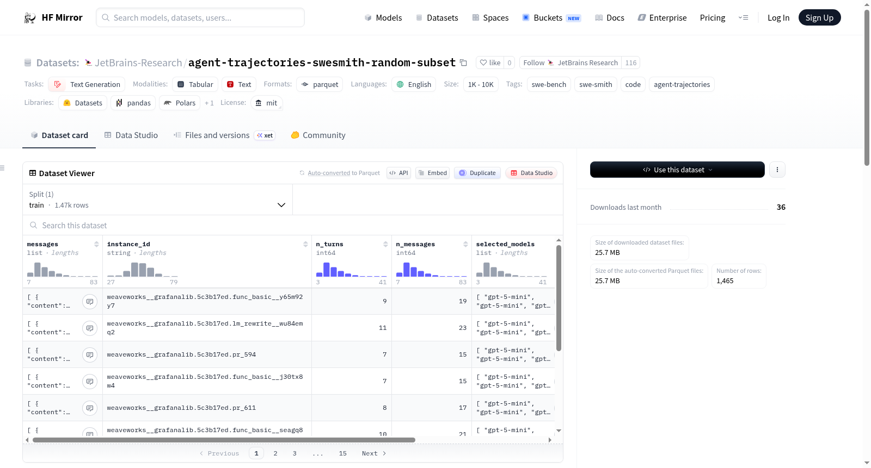This screenshot has width=871, height=468.
Task: Open the dataset options three-dot menu
Action: (x=777, y=170)
